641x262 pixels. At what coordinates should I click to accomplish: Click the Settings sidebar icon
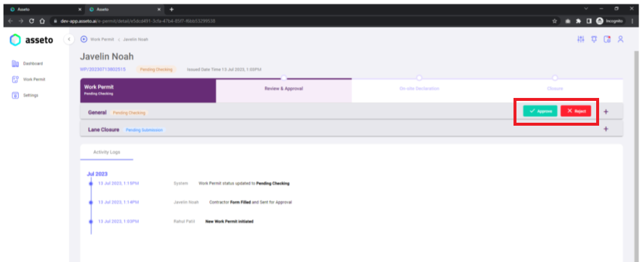[x=15, y=95]
